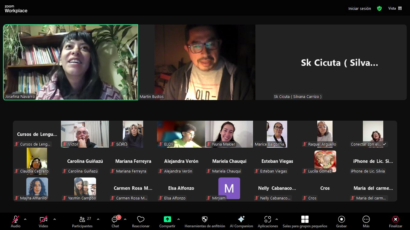Expand the arrow next to Participantes

coord(98,219)
